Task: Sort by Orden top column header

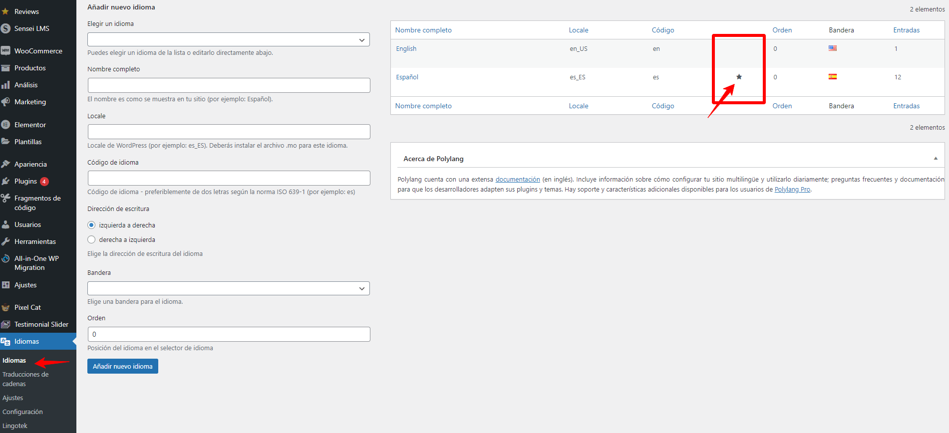Action: 782,30
